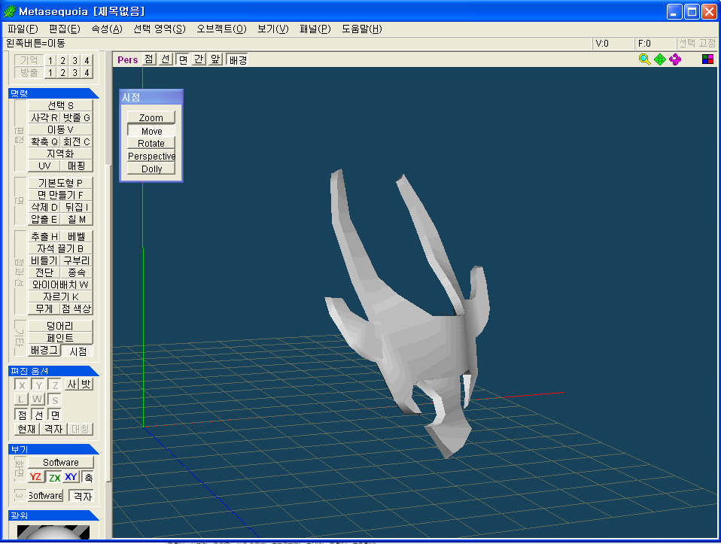Click the green pan view icon
The image size is (721, 544).
pyautogui.click(x=659, y=59)
